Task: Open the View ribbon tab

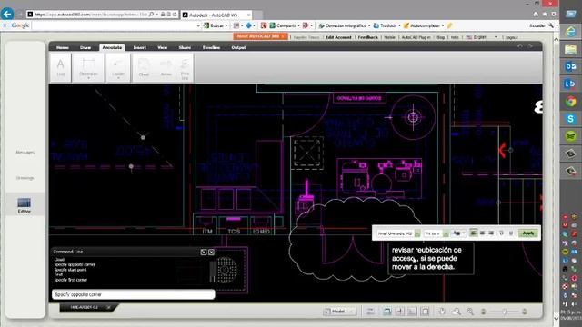Action: (163, 47)
